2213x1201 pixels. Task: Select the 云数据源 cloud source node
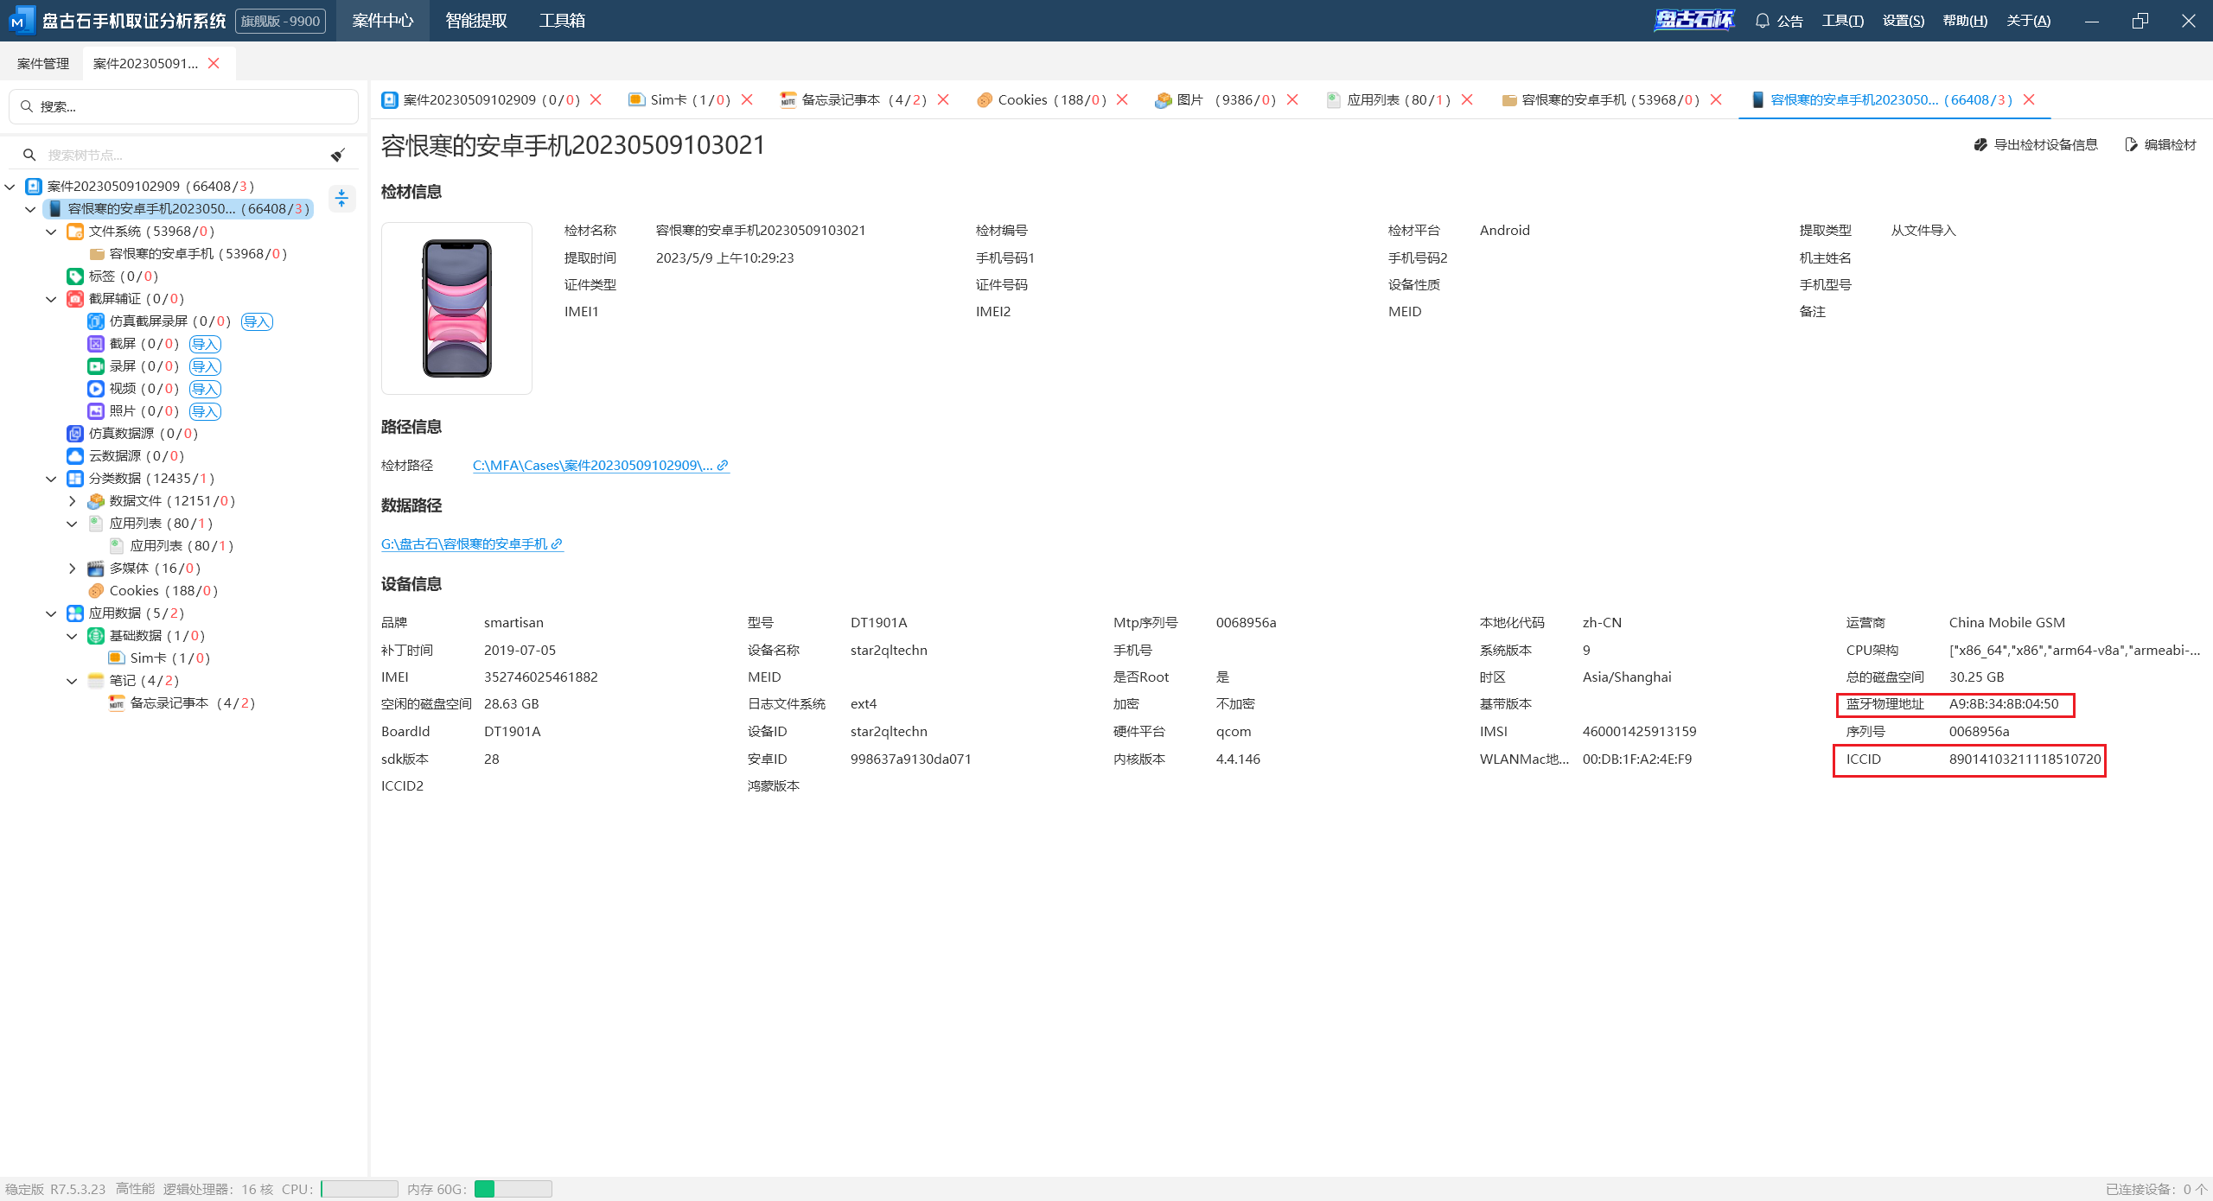click(121, 456)
